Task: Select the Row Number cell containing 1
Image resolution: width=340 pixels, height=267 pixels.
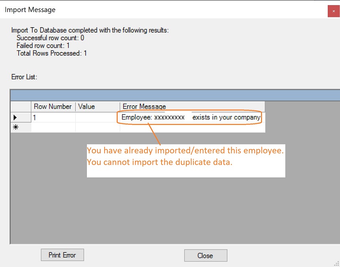Action: coord(53,118)
